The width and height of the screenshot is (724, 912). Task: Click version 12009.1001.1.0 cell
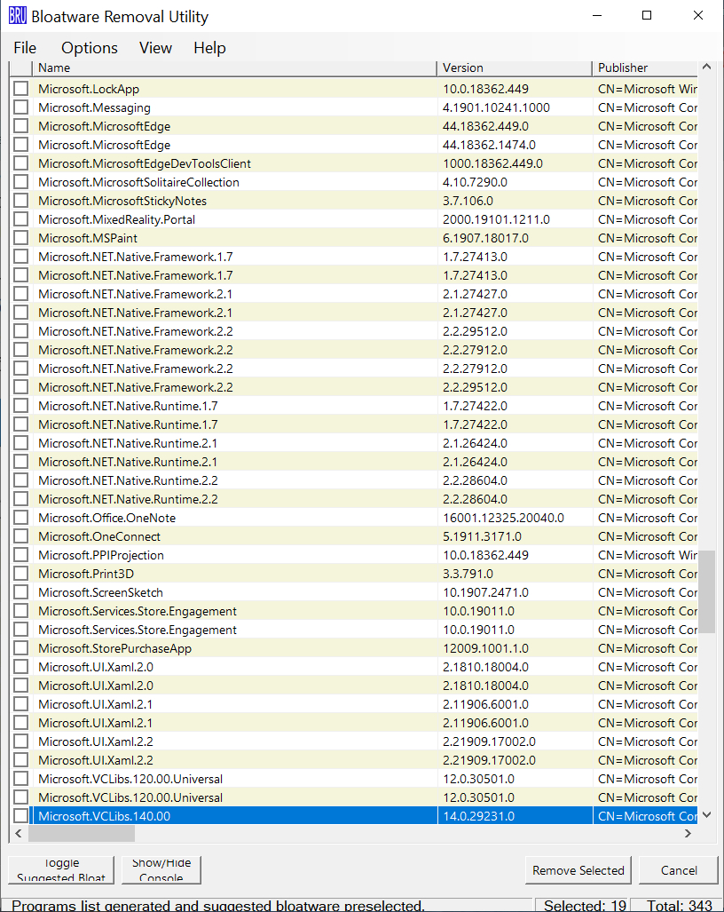[485, 648]
